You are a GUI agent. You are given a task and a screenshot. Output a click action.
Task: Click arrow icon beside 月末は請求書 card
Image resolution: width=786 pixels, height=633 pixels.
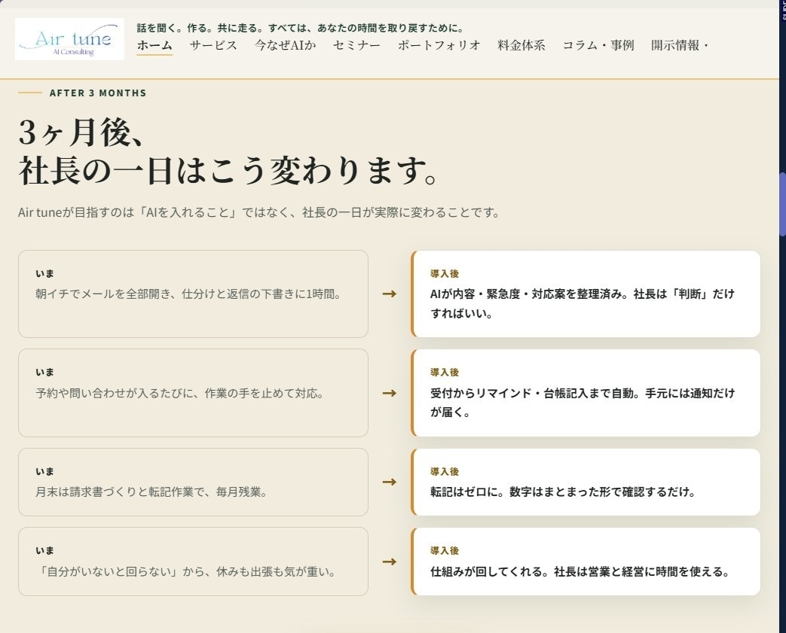(390, 482)
